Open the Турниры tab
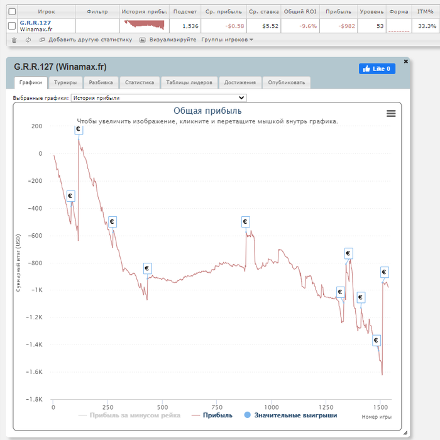The width and height of the screenshot is (440, 440). click(65, 82)
